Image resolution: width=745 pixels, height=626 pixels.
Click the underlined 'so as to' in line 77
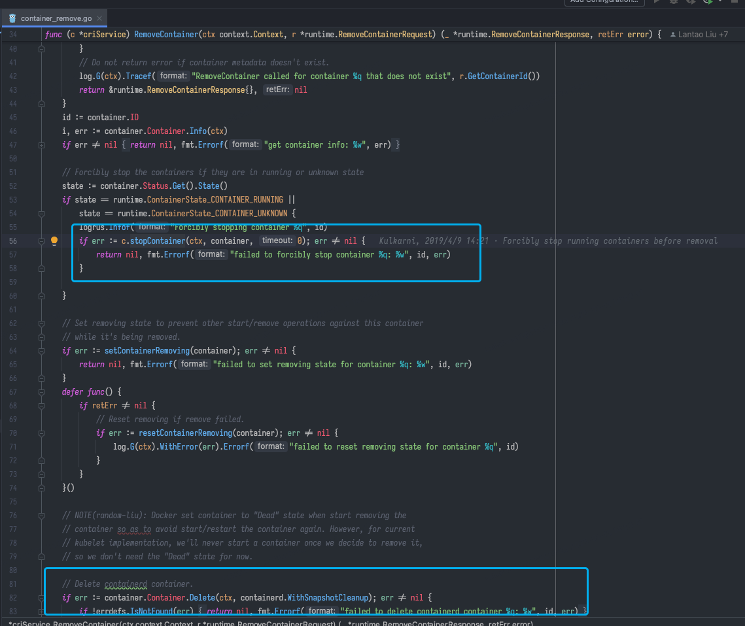click(134, 529)
